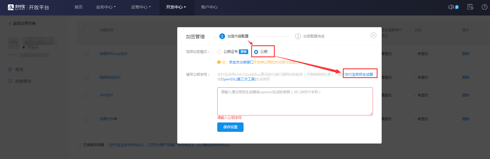Viewport: 490px width, 159px height.
Task: Open the help question mark icon
Action: [484, 7]
